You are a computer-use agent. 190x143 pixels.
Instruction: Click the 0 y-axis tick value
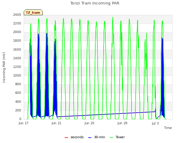[x=20, y=119]
